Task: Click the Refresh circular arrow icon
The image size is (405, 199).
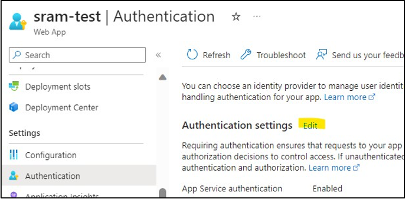Action: [192, 55]
